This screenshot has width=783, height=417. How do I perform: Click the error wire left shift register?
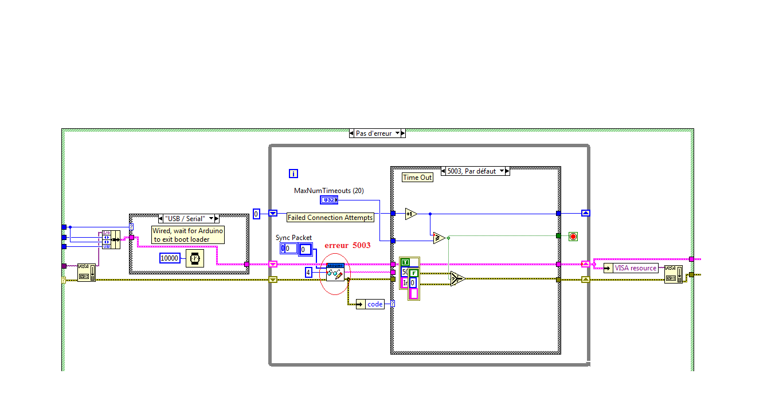[x=273, y=280]
